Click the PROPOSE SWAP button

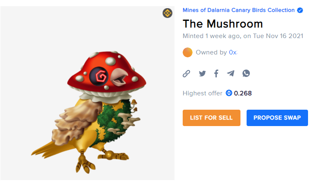tap(277, 118)
